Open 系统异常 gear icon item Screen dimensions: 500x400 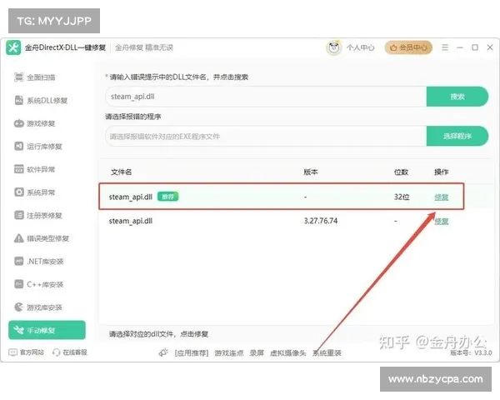pyautogui.click(x=20, y=192)
